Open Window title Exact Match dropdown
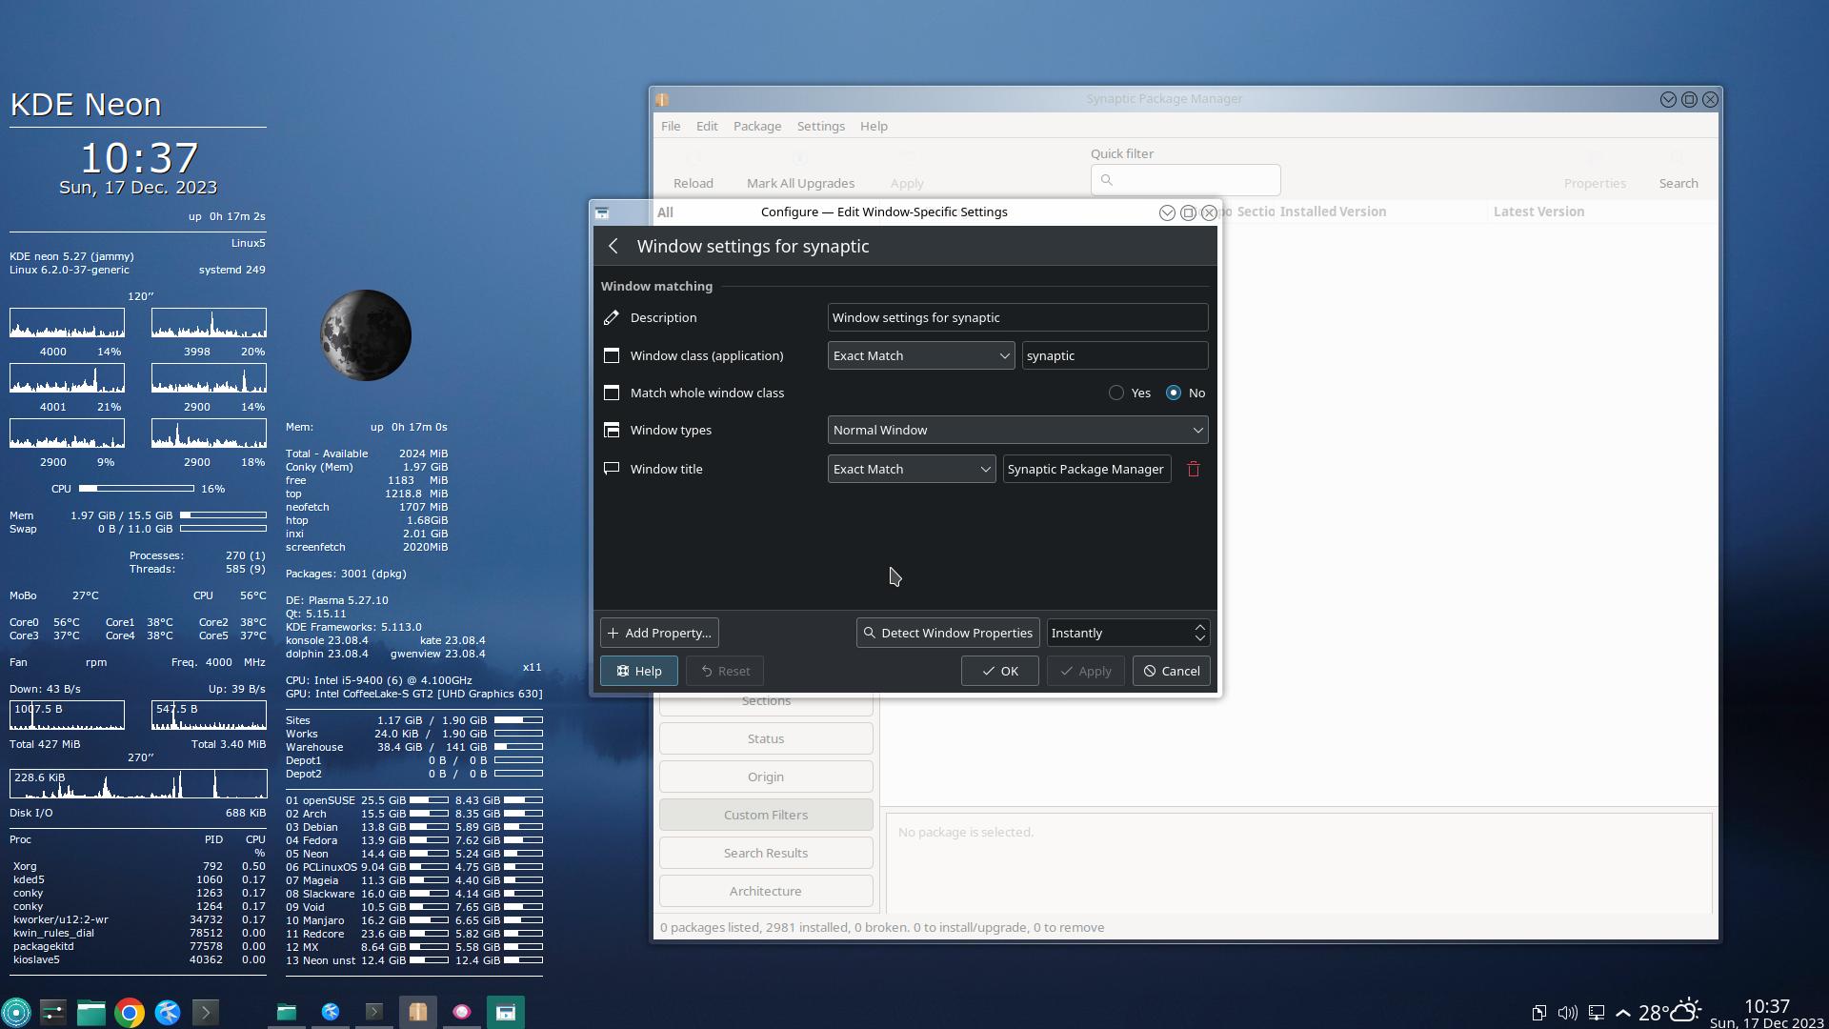 click(x=911, y=469)
